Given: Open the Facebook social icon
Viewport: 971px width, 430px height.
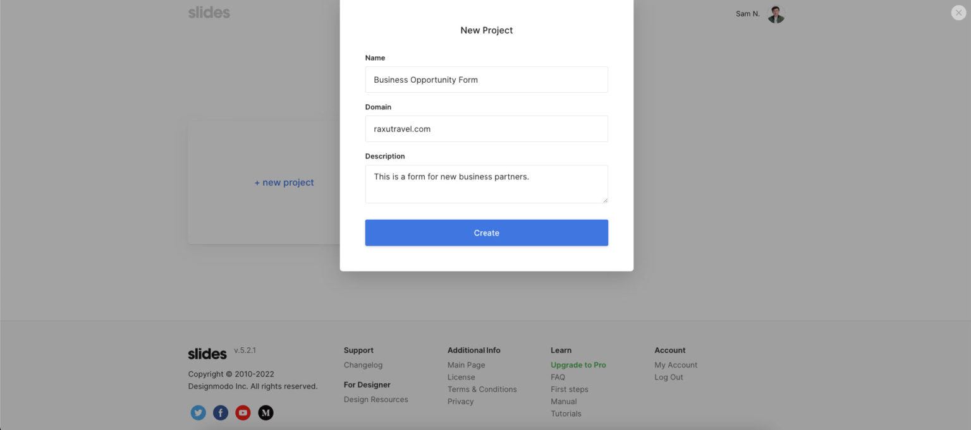Looking at the screenshot, I should point(221,413).
